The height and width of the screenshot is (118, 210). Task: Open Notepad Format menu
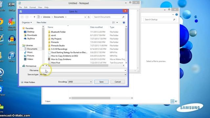32,7
